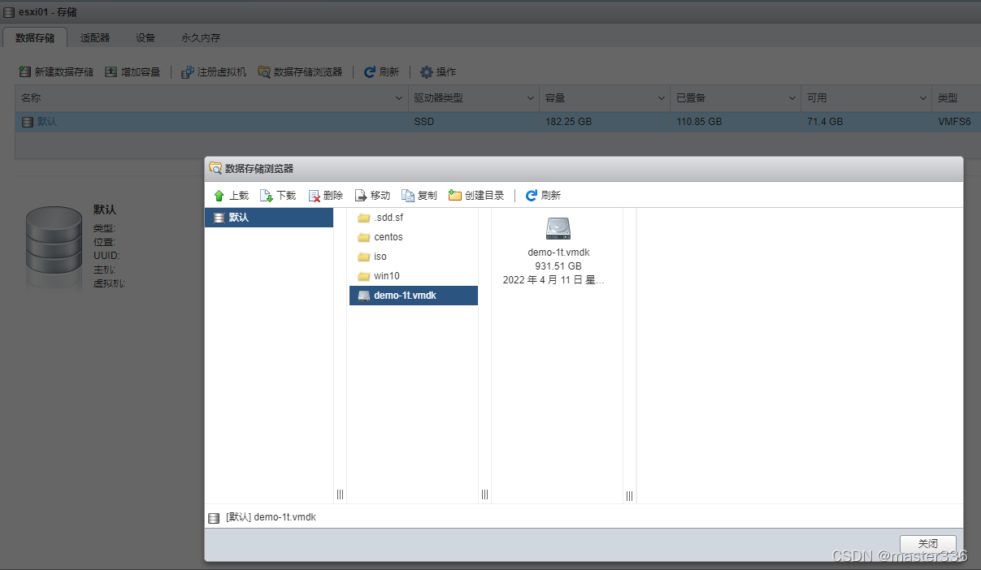This screenshot has width=981, height=570.
Task: Switch to the adapters tab
Action: coord(95,37)
